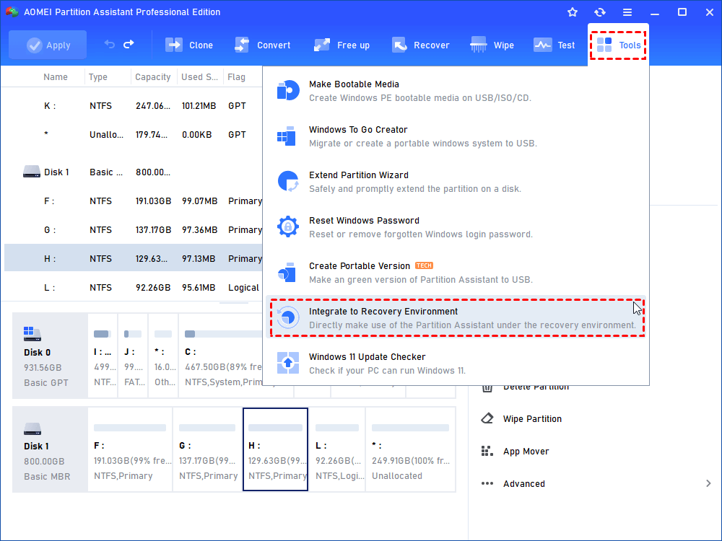Open the hamburger menu in title bar
The image size is (722, 541).
pos(627,12)
